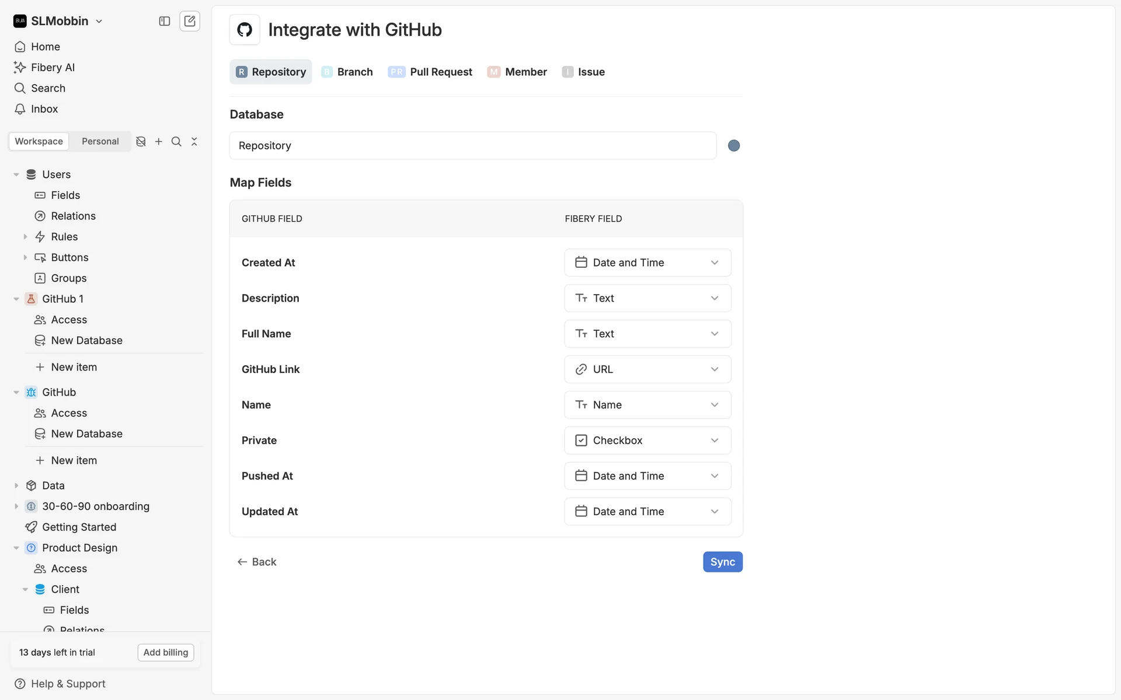The height and width of the screenshot is (700, 1121).
Task: Open the Inbox bell item
Action: (x=44, y=109)
